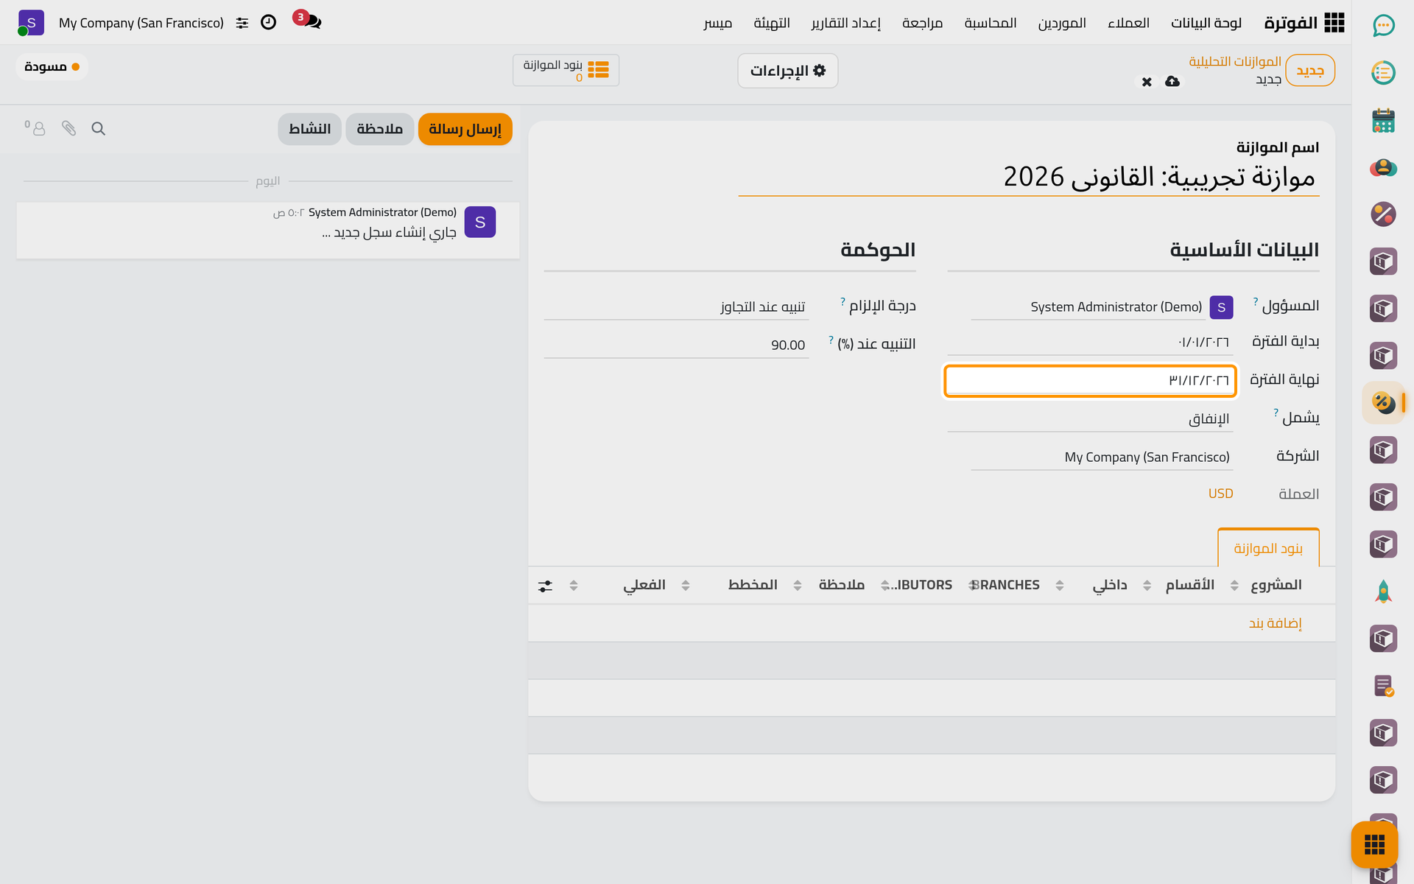Image resolution: width=1414 pixels, height=884 pixels.
Task: Open the Discuss chat icon in the sidebar
Action: pos(1383,26)
